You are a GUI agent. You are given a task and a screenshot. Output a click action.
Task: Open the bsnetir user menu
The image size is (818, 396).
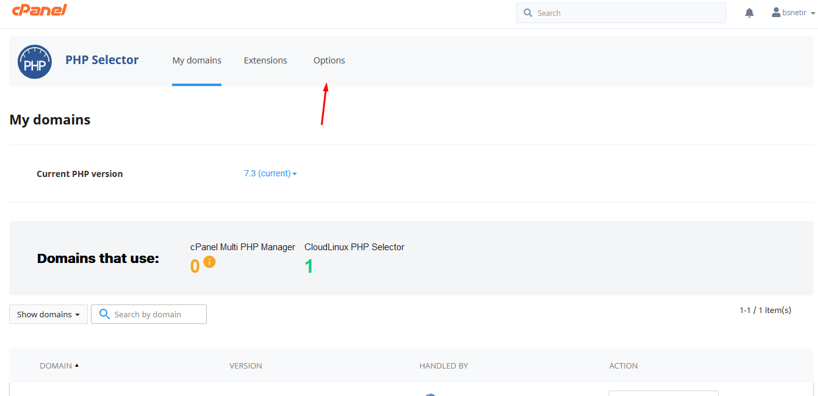click(x=794, y=12)
